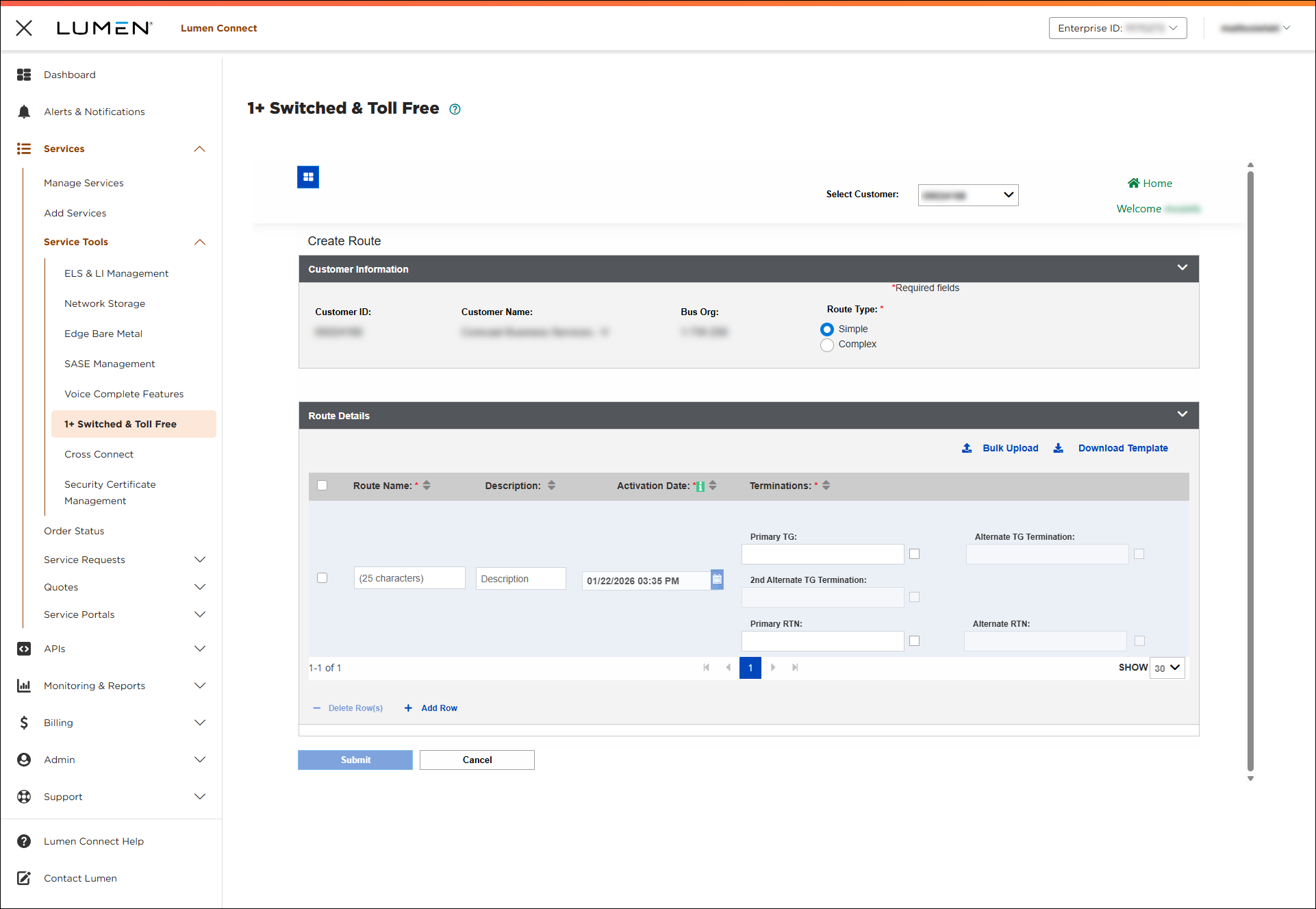Open Add Services

[x=75, y=213]
